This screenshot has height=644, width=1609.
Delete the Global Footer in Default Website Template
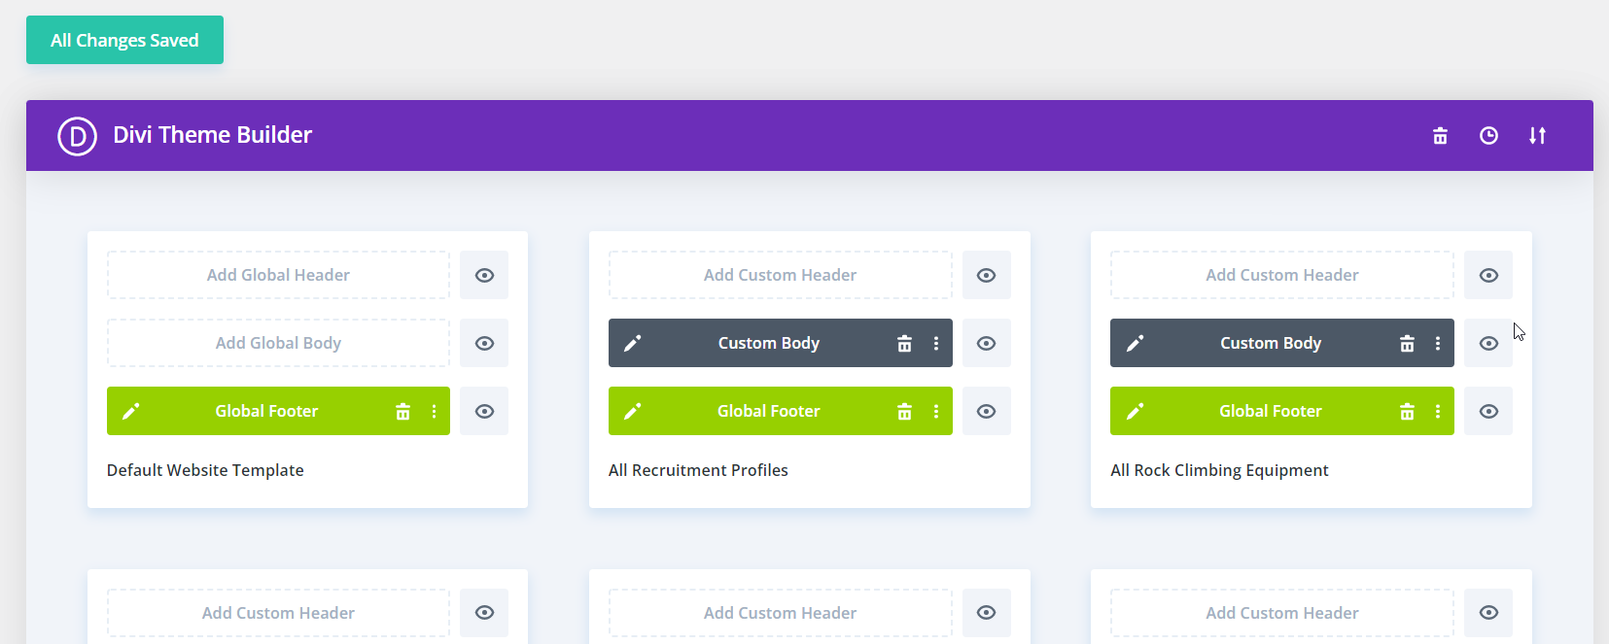[402, 412]
